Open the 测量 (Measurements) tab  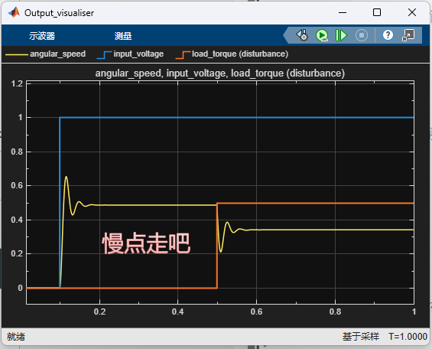(x=123, y=36)
